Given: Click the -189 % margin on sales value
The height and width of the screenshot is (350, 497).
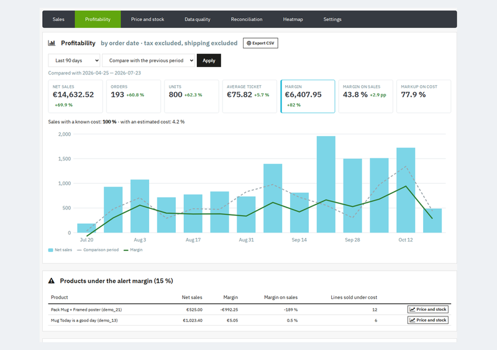Looking at the screenshot, I should 291,310.
